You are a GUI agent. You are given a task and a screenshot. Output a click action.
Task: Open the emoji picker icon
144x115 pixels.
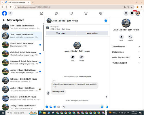102,107
